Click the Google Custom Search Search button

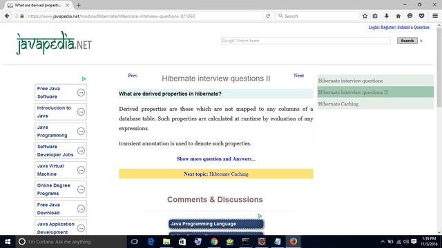(x=407, y=41)
